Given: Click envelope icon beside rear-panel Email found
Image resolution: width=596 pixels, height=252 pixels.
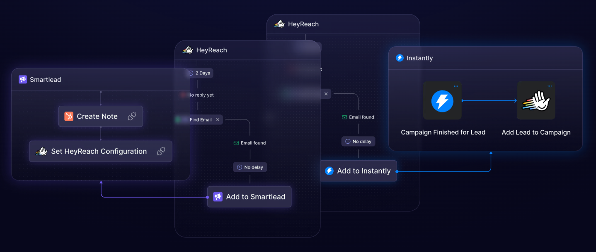Looking at the screenshot, I should click(344, 117).
